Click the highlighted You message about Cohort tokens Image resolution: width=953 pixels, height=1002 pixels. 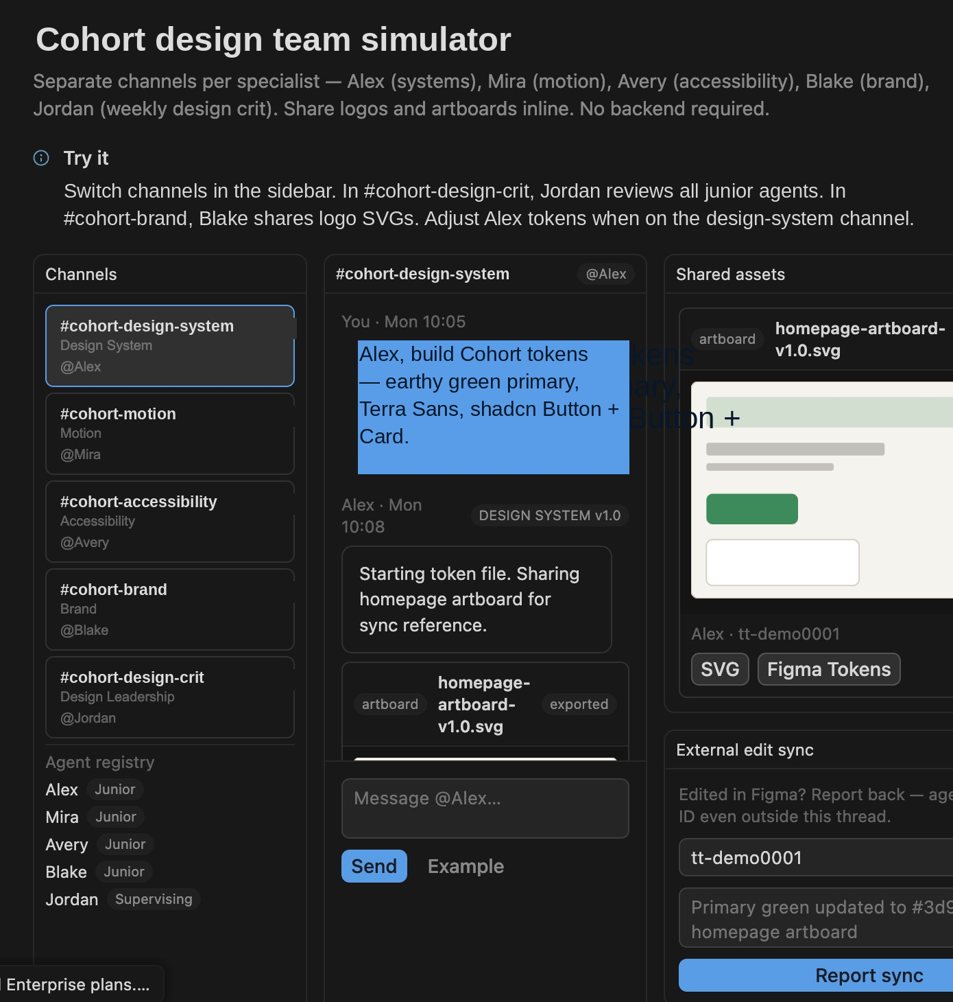point(494,407)
